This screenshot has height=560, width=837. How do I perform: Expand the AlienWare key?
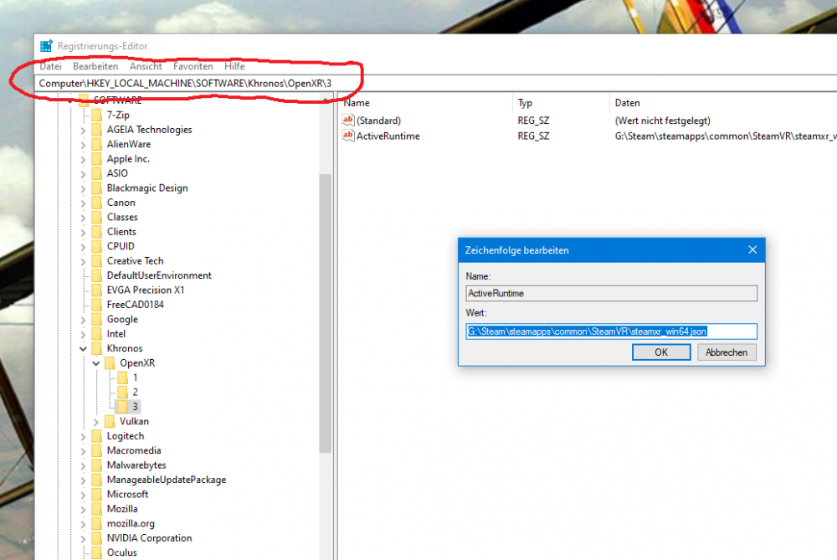point(83,144)
